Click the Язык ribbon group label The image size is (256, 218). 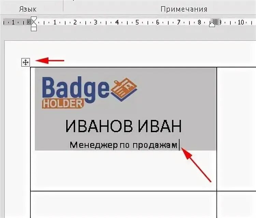click(28, 9)
